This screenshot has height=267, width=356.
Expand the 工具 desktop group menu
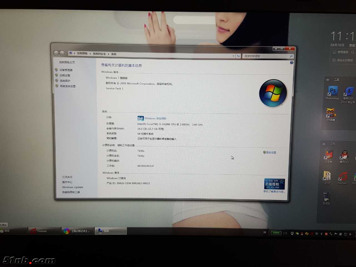tap(328, 80)
